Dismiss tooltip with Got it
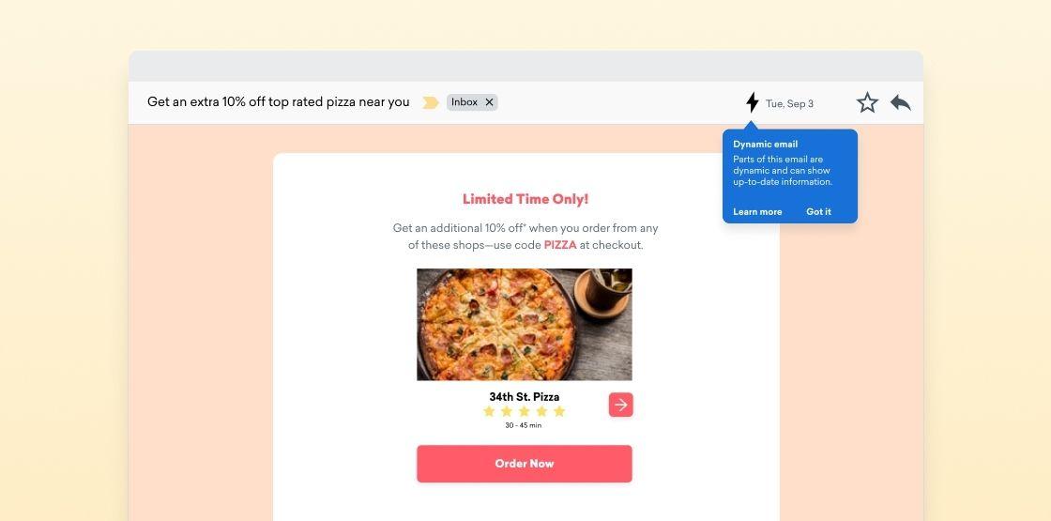This screenshot has height=521, width=1051. click(x=818, y=212)
